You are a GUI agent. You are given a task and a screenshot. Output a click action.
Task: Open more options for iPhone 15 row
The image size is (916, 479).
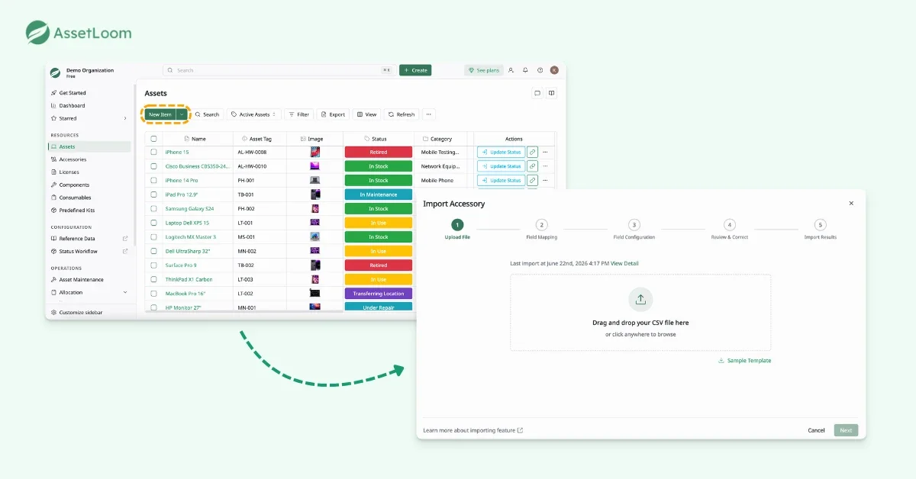coord(545,152)
